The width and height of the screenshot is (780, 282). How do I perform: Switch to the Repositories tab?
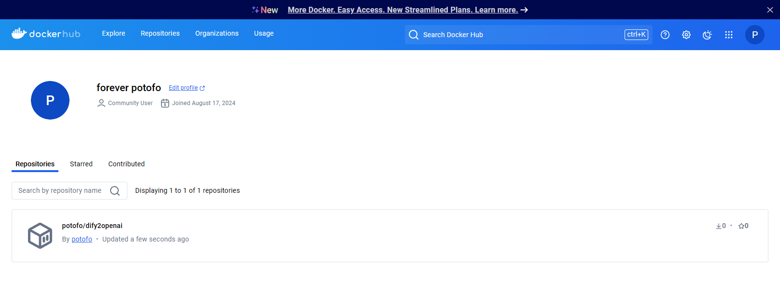coord(35,164)
